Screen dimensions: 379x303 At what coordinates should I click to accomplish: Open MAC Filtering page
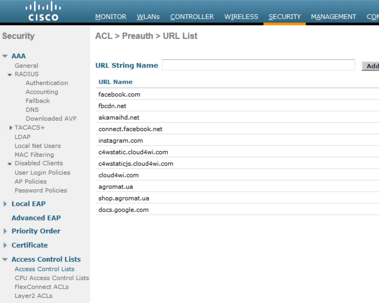[x=34, y=155]
